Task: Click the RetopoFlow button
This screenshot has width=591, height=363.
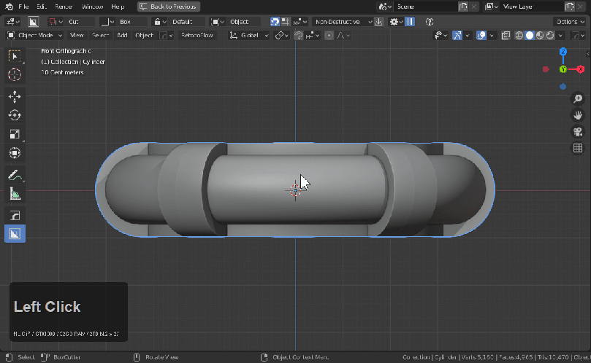Action: coord(197,35)
